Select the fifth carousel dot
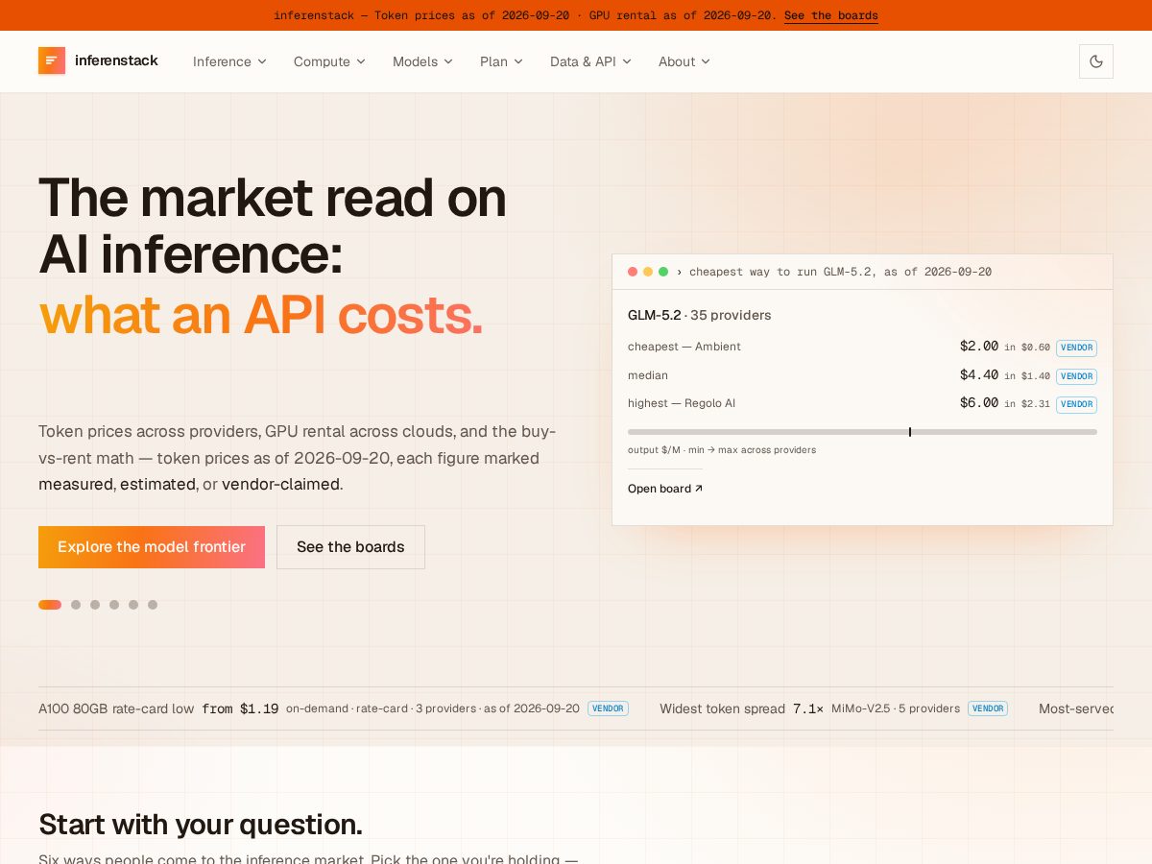 click(133, 605)
